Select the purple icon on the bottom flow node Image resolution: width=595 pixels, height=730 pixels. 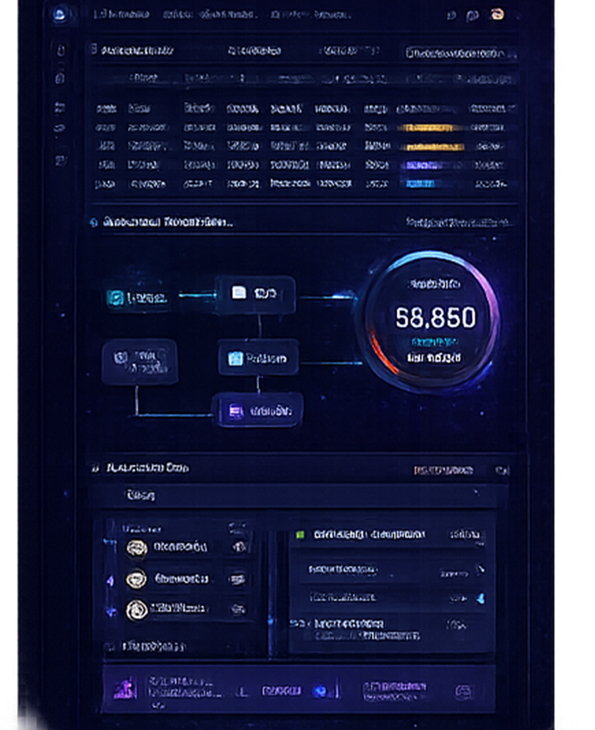click(235, 411)
